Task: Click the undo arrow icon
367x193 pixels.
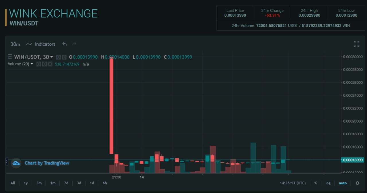Action: [65, 44]
